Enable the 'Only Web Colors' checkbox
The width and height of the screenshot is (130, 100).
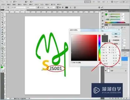click(x=72, y=62)
